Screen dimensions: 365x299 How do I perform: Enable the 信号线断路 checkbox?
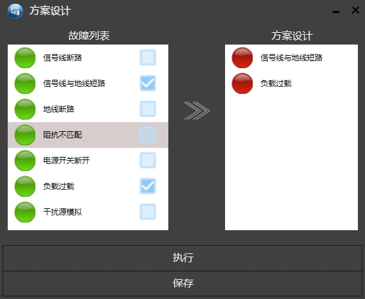tap(148, 57)
